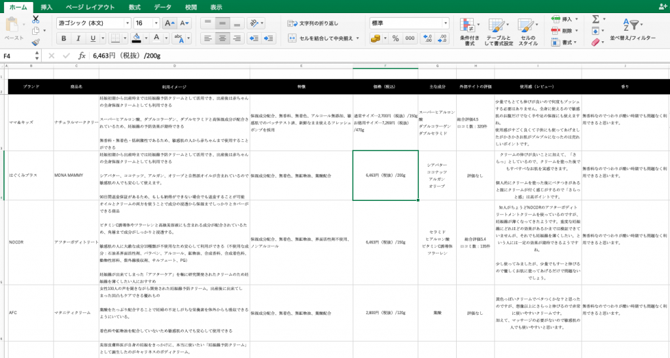670x358 pixels.
Task: Select the brand cell AFC
Action: pos(31,313)
